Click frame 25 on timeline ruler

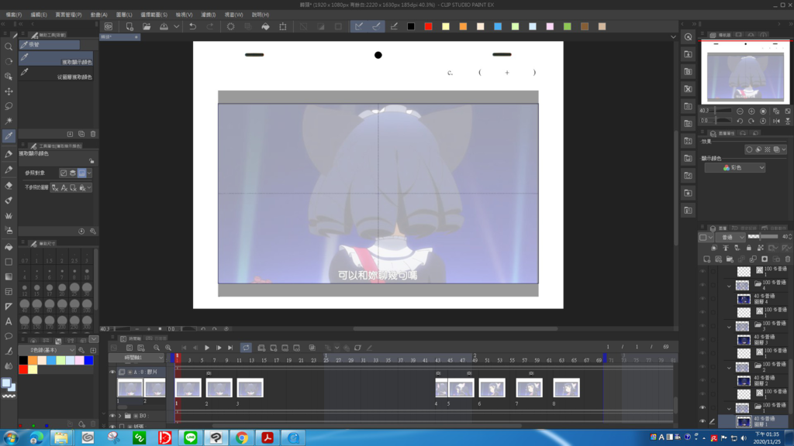point(326,360)
